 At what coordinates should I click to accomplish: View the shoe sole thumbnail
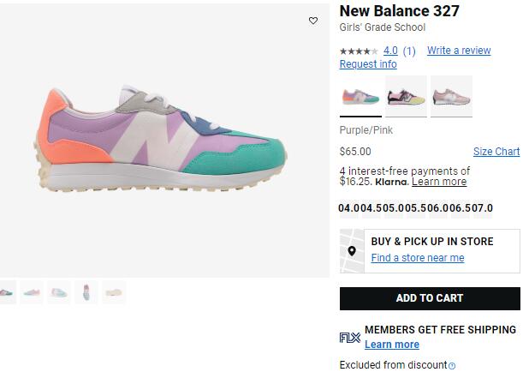tap(113, 292)
